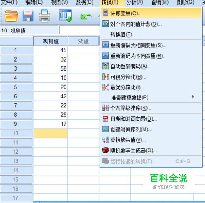
Task: Click the chart icon beside 创建时间序列
Action: pyautogui.click(x=105, y=129)
